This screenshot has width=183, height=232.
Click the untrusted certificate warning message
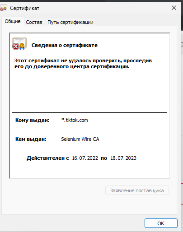click(x=83, y=64)
